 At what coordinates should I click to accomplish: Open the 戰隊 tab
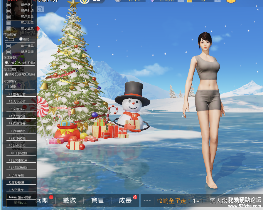[x=70, y=200]
